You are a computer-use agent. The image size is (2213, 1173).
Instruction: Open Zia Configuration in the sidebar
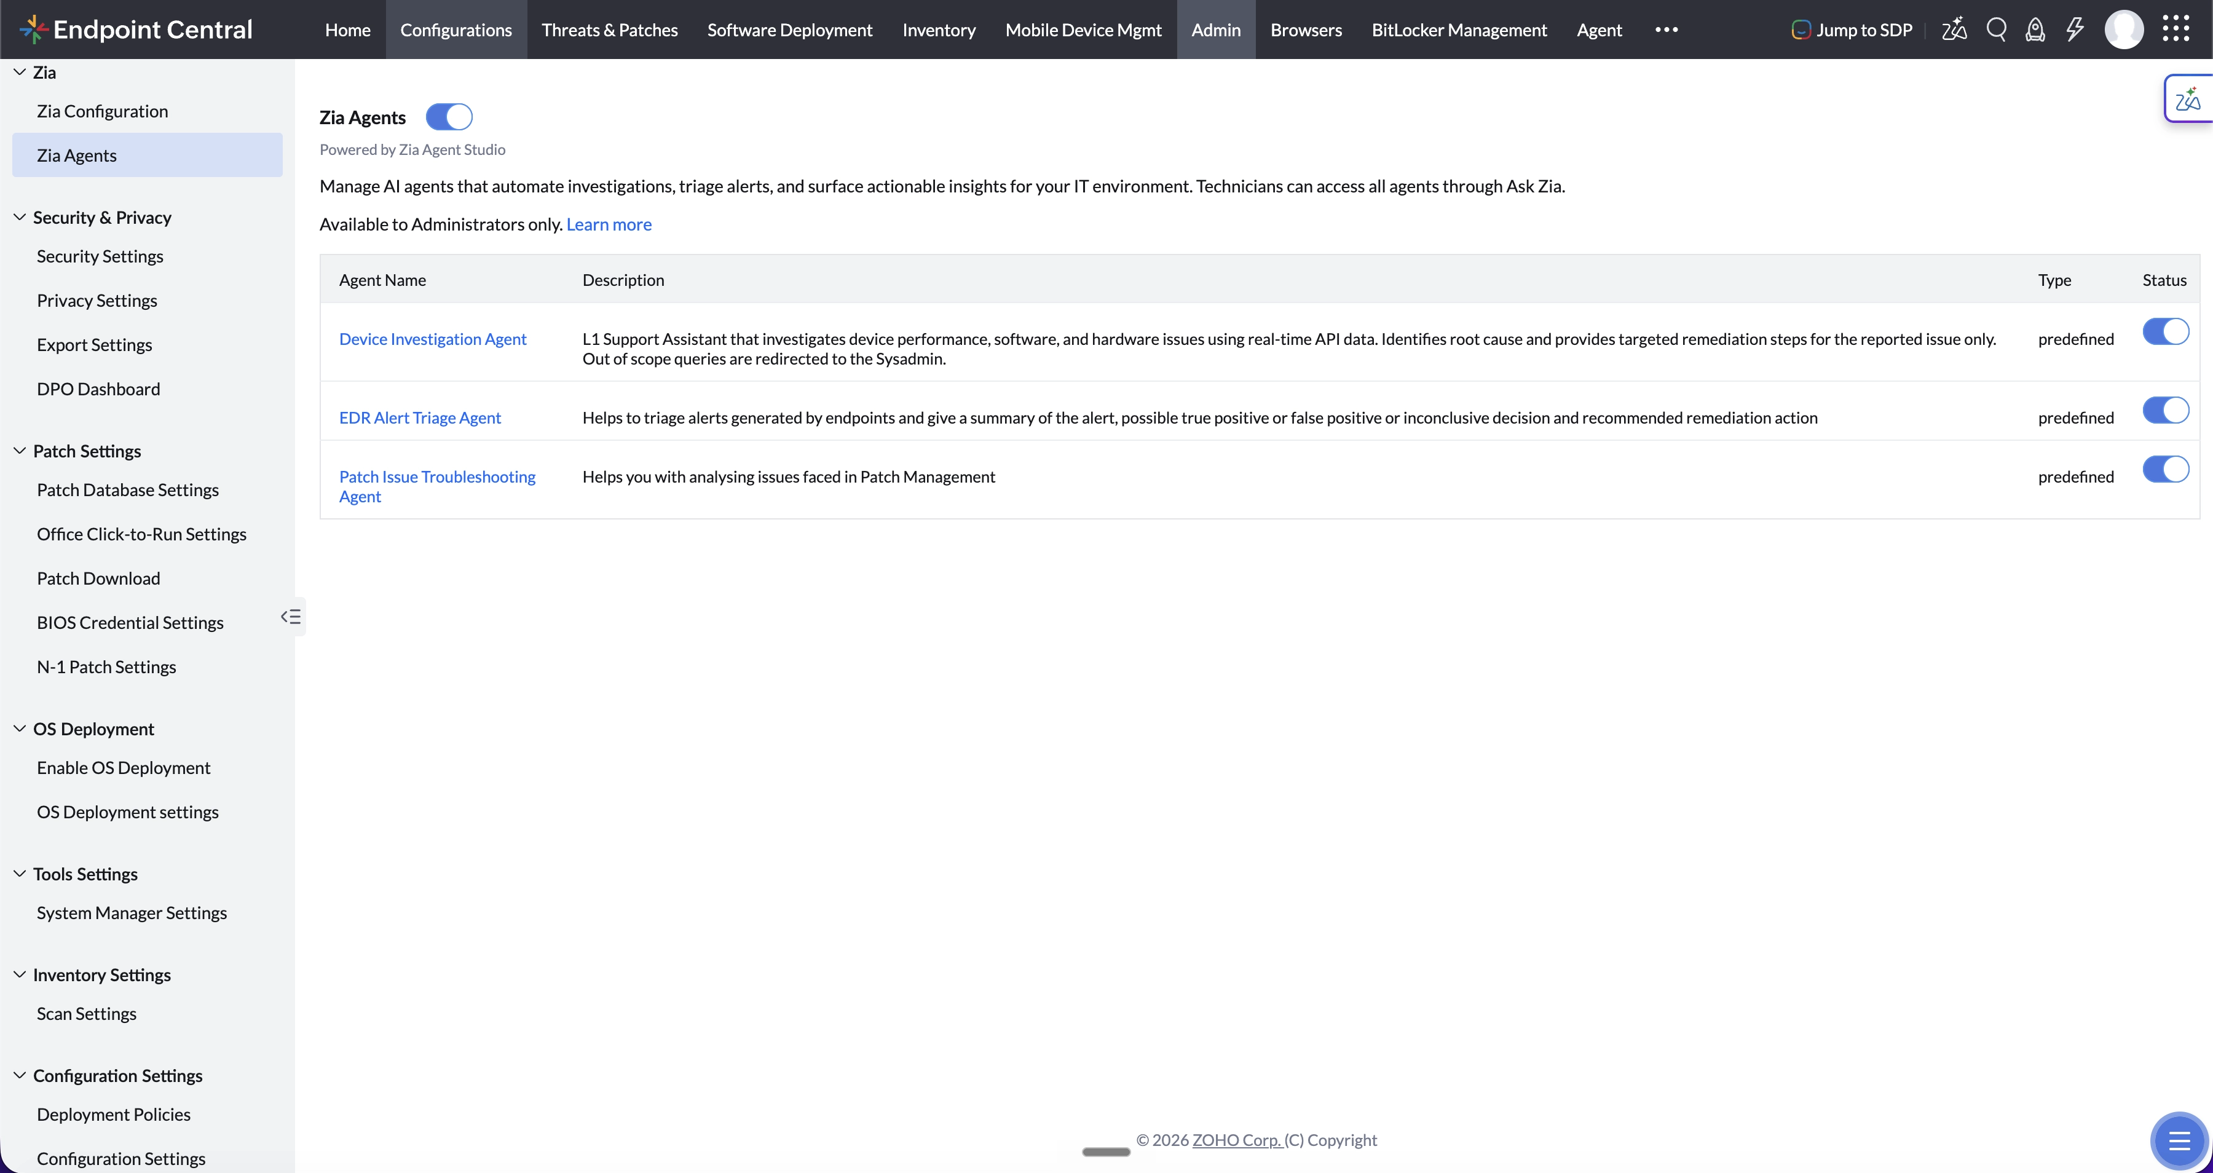147,111
